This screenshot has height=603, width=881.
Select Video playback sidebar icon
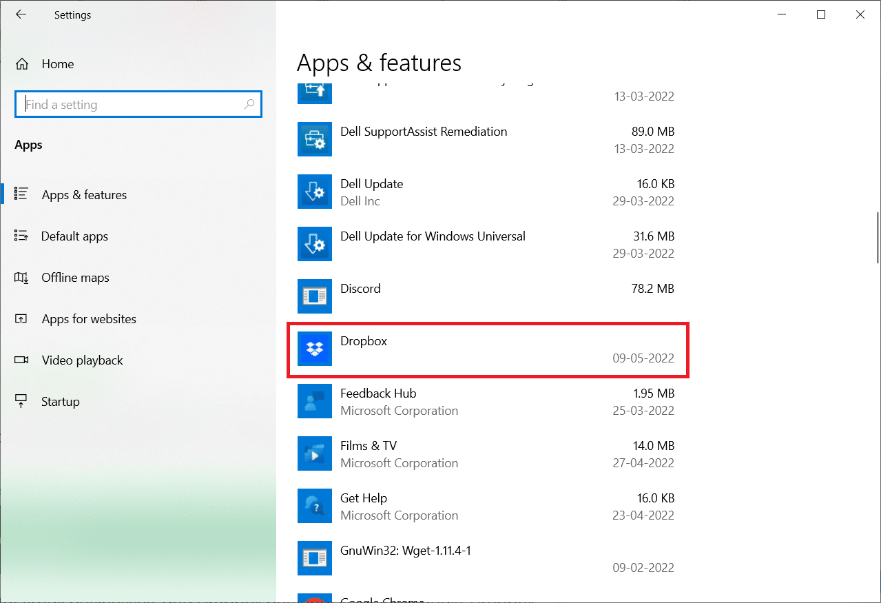point(21,360)
